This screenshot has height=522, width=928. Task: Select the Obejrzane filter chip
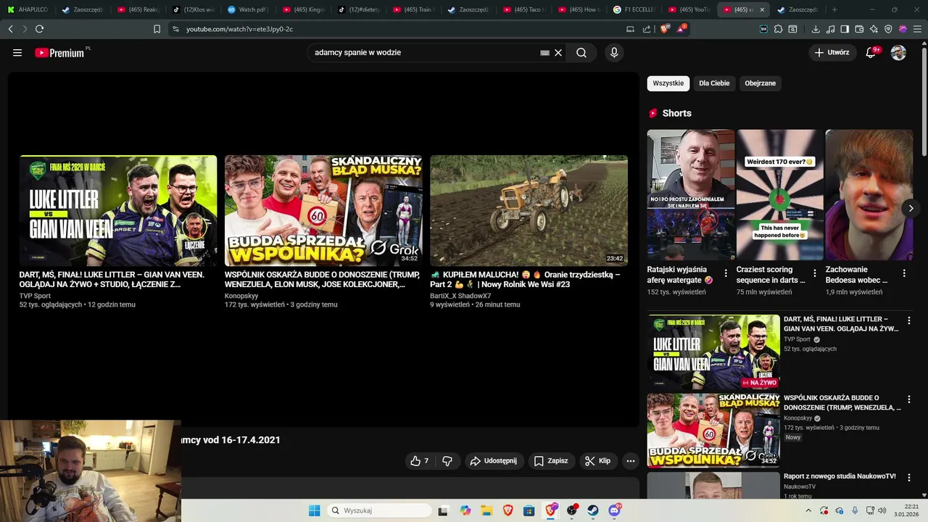click(761, 83)
